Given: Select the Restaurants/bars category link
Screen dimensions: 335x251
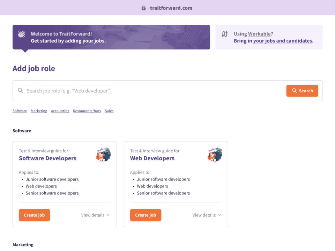Looking at the screenshot, I should tap(87, 111).
